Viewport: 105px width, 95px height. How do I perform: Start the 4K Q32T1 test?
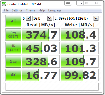[x=13, y=48]
